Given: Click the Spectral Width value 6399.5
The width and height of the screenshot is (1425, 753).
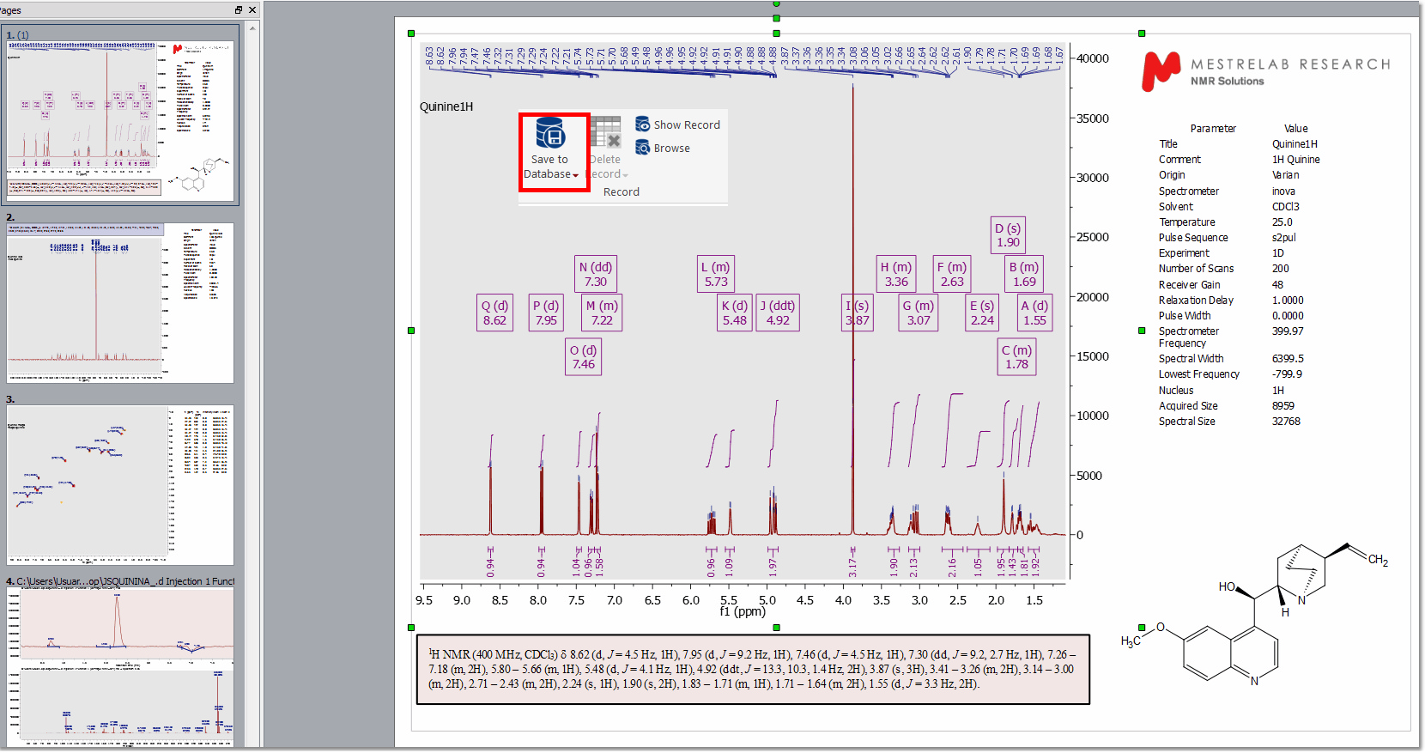Looking at the screenshot, I should click(1288, 358).
